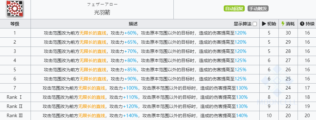This screenshot has width=316, height=120.
Task: Click consumption value 27
Action: click(288, 60)
